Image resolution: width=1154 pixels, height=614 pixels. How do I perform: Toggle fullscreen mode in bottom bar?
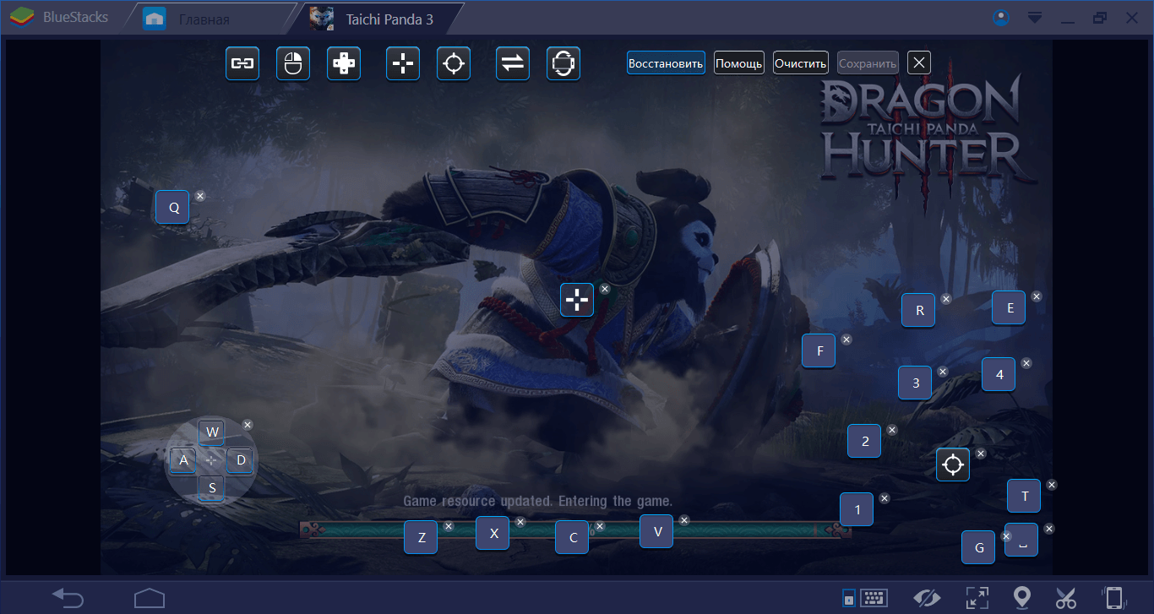pyautogui.click(x=977, y=597)
